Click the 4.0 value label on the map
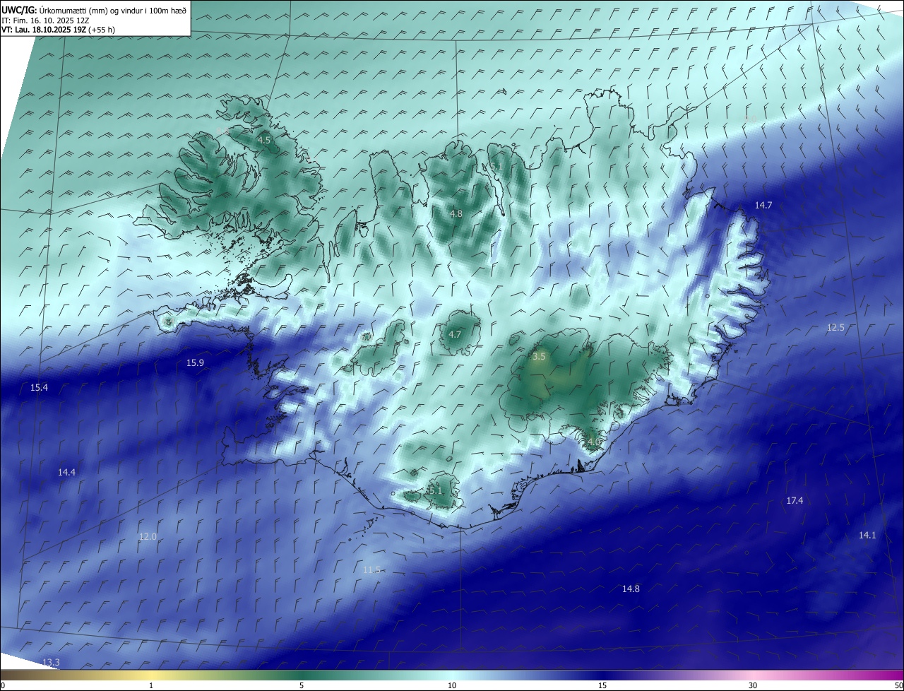 (593, 442)
